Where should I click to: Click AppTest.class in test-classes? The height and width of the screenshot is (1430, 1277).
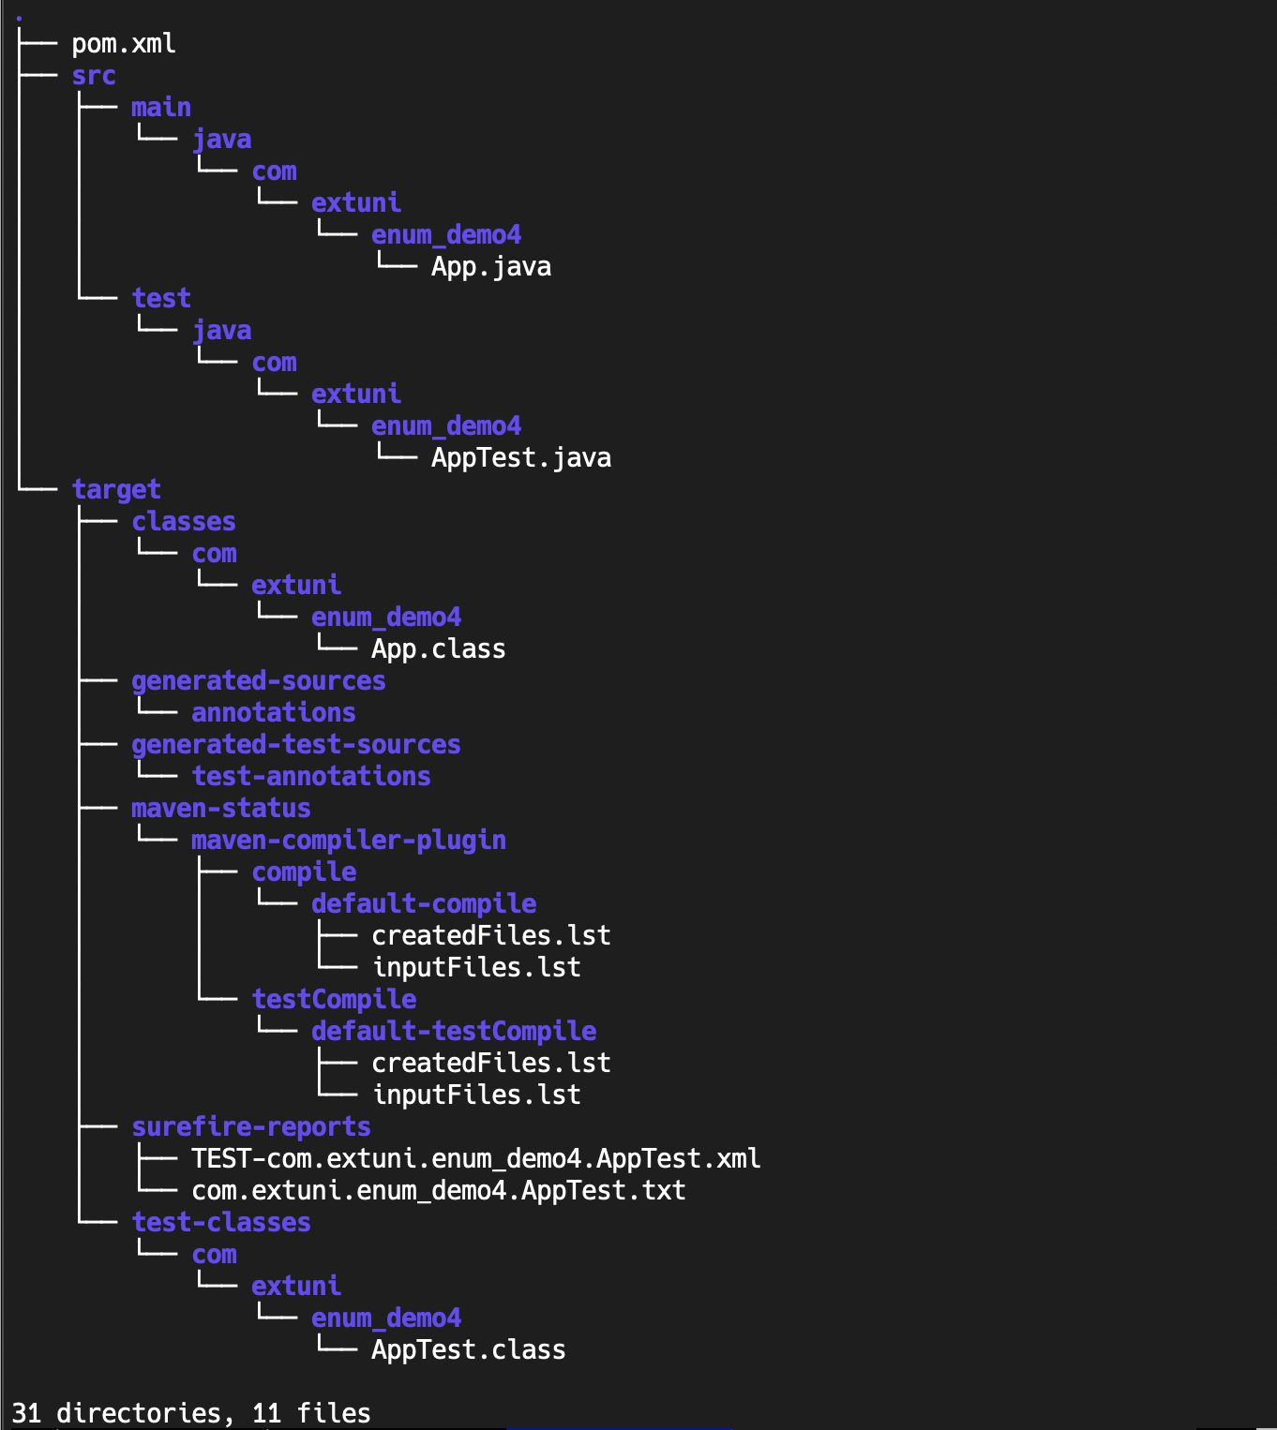coord(468,1349)
